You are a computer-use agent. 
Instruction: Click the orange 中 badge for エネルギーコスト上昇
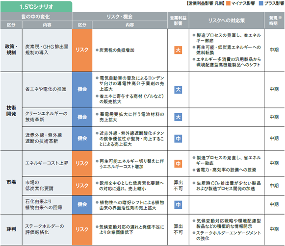[178, 164]
